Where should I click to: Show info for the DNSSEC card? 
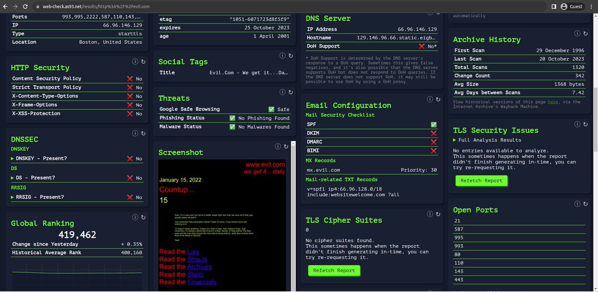(135, 133)
